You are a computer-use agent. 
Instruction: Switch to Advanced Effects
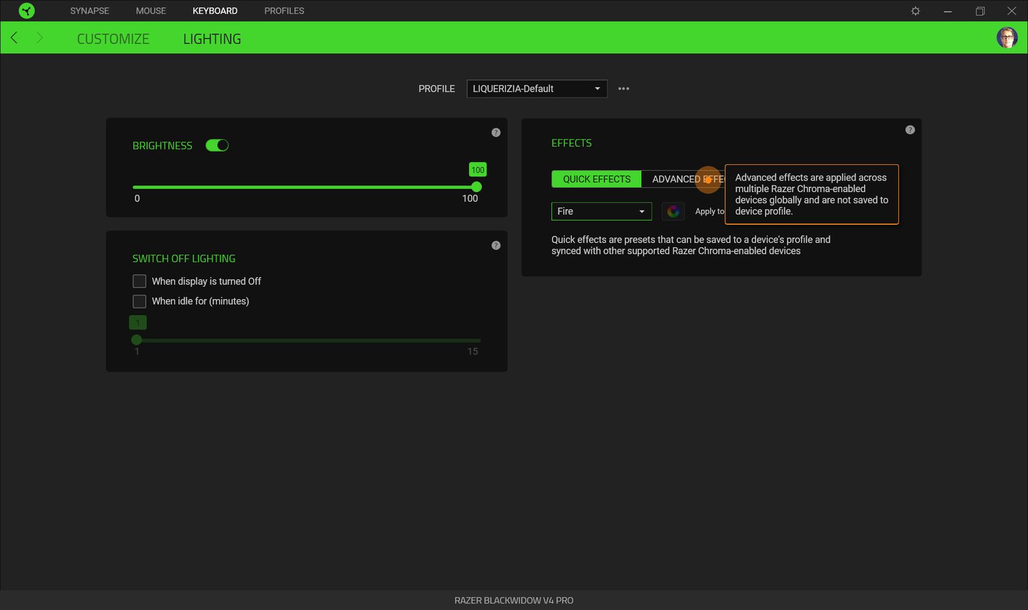pyautogui.click(x=684, y=179)
